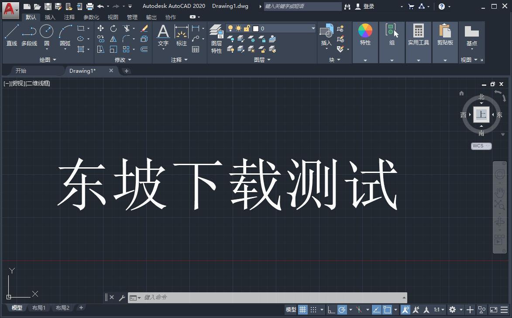Toggle ortho mode on the status bar
Viewport: 512px width, 318px height.
[x=330, y=309]
